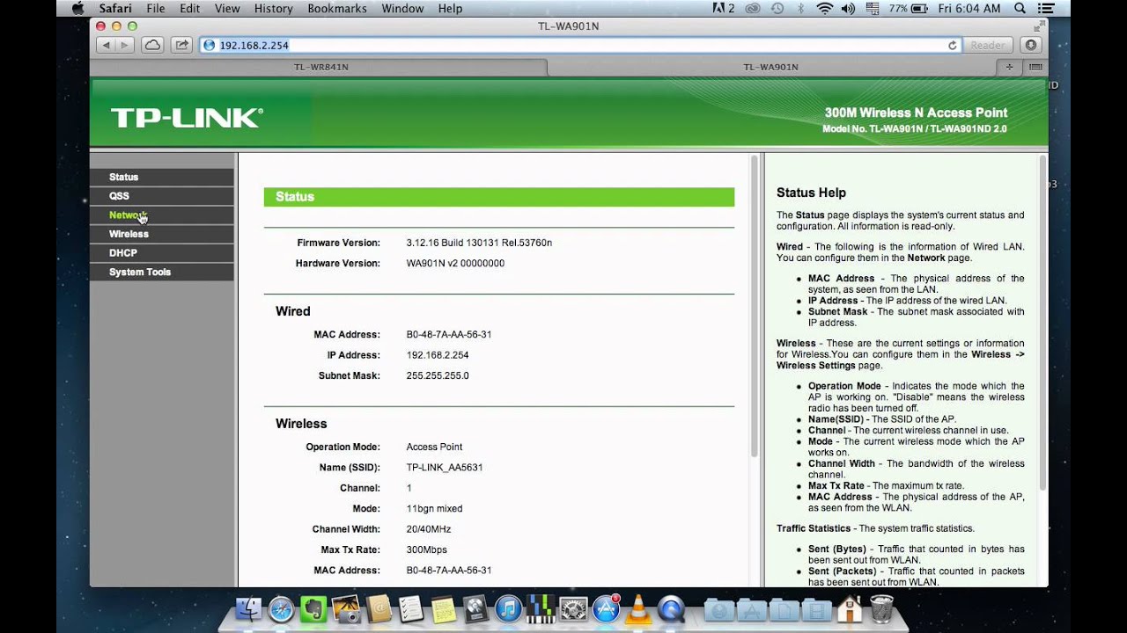1127x633 pixels.
Task: Open Spotlight search magnifier in menu bar
Action: [1020, 9]
